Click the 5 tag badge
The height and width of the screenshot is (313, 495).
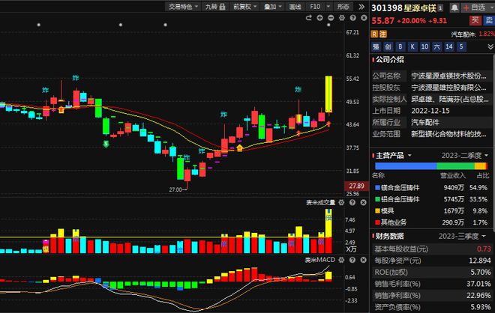461,46
